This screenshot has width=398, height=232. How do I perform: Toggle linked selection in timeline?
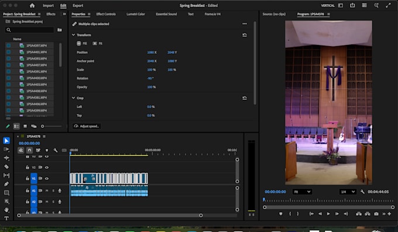[x=38, y=150]
